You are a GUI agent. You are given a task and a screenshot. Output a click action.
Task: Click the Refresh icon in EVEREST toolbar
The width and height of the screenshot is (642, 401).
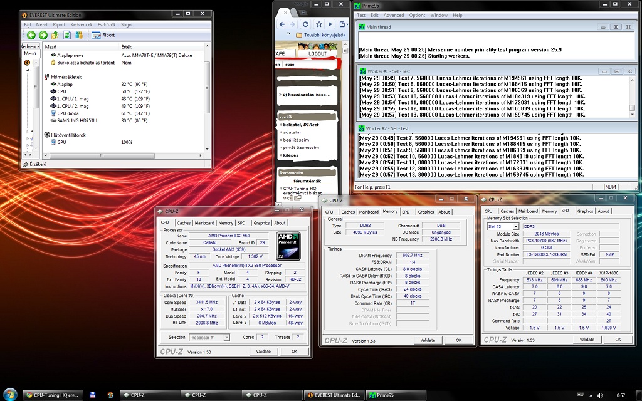pyautogui.click(x=66, y=35)
